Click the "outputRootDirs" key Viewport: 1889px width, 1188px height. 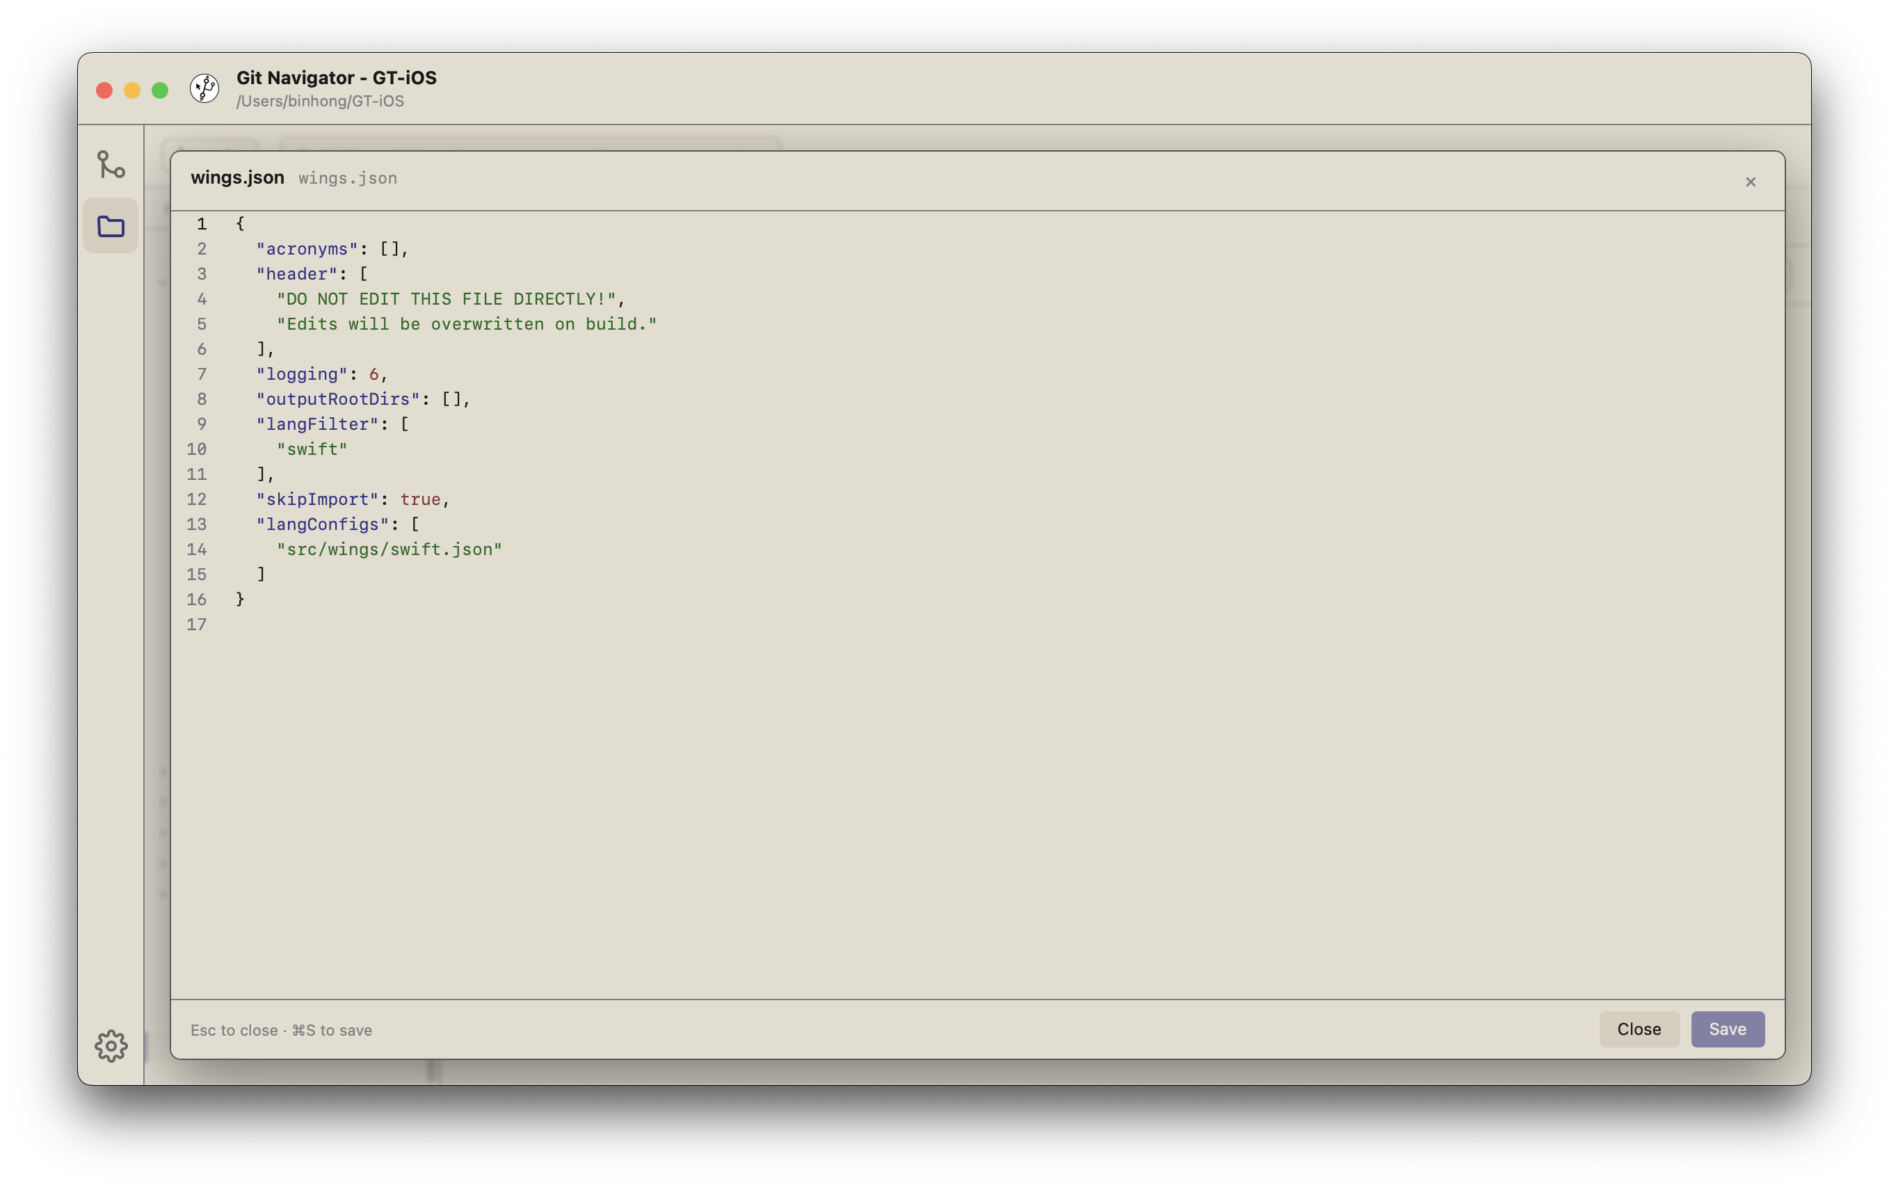point(338,399)
